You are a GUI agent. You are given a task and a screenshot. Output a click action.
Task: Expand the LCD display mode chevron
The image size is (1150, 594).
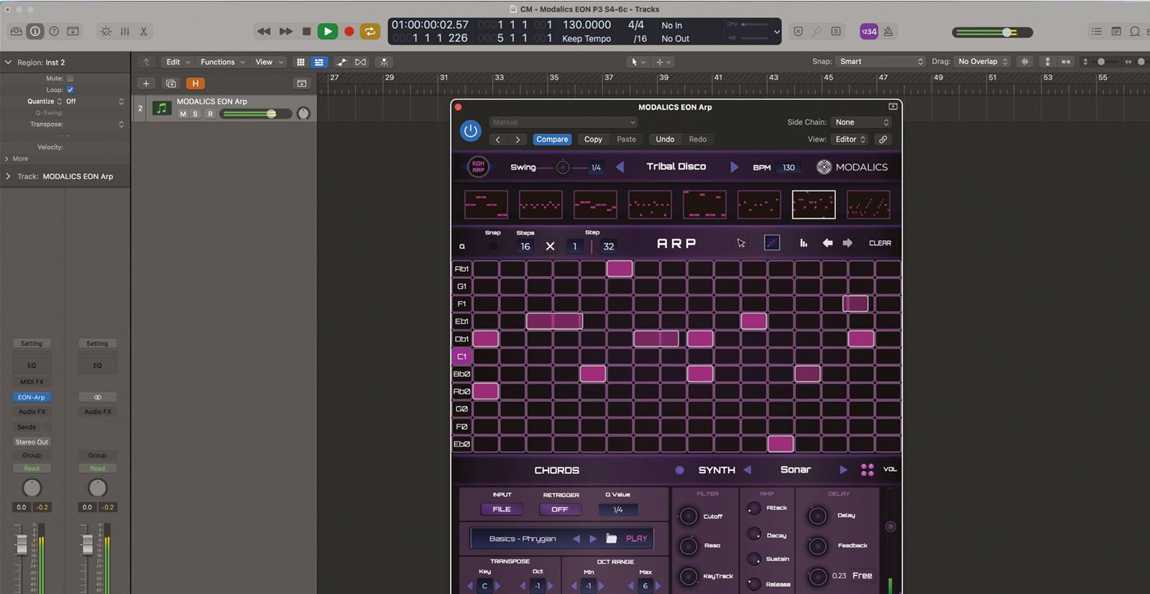(777, 32)
